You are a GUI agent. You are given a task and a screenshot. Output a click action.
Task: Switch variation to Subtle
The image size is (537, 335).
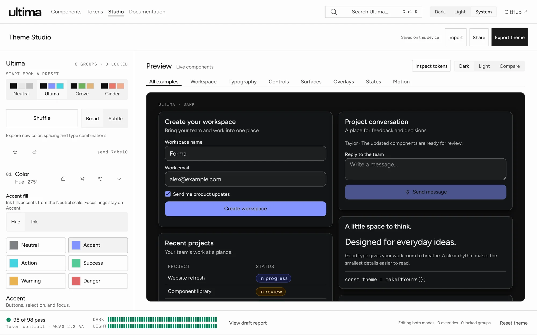115,118
